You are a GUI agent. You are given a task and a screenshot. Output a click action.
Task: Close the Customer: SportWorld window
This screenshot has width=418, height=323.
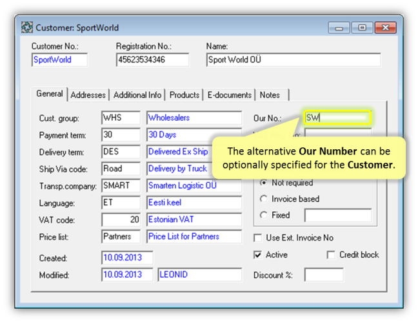[x=385, y=28]
